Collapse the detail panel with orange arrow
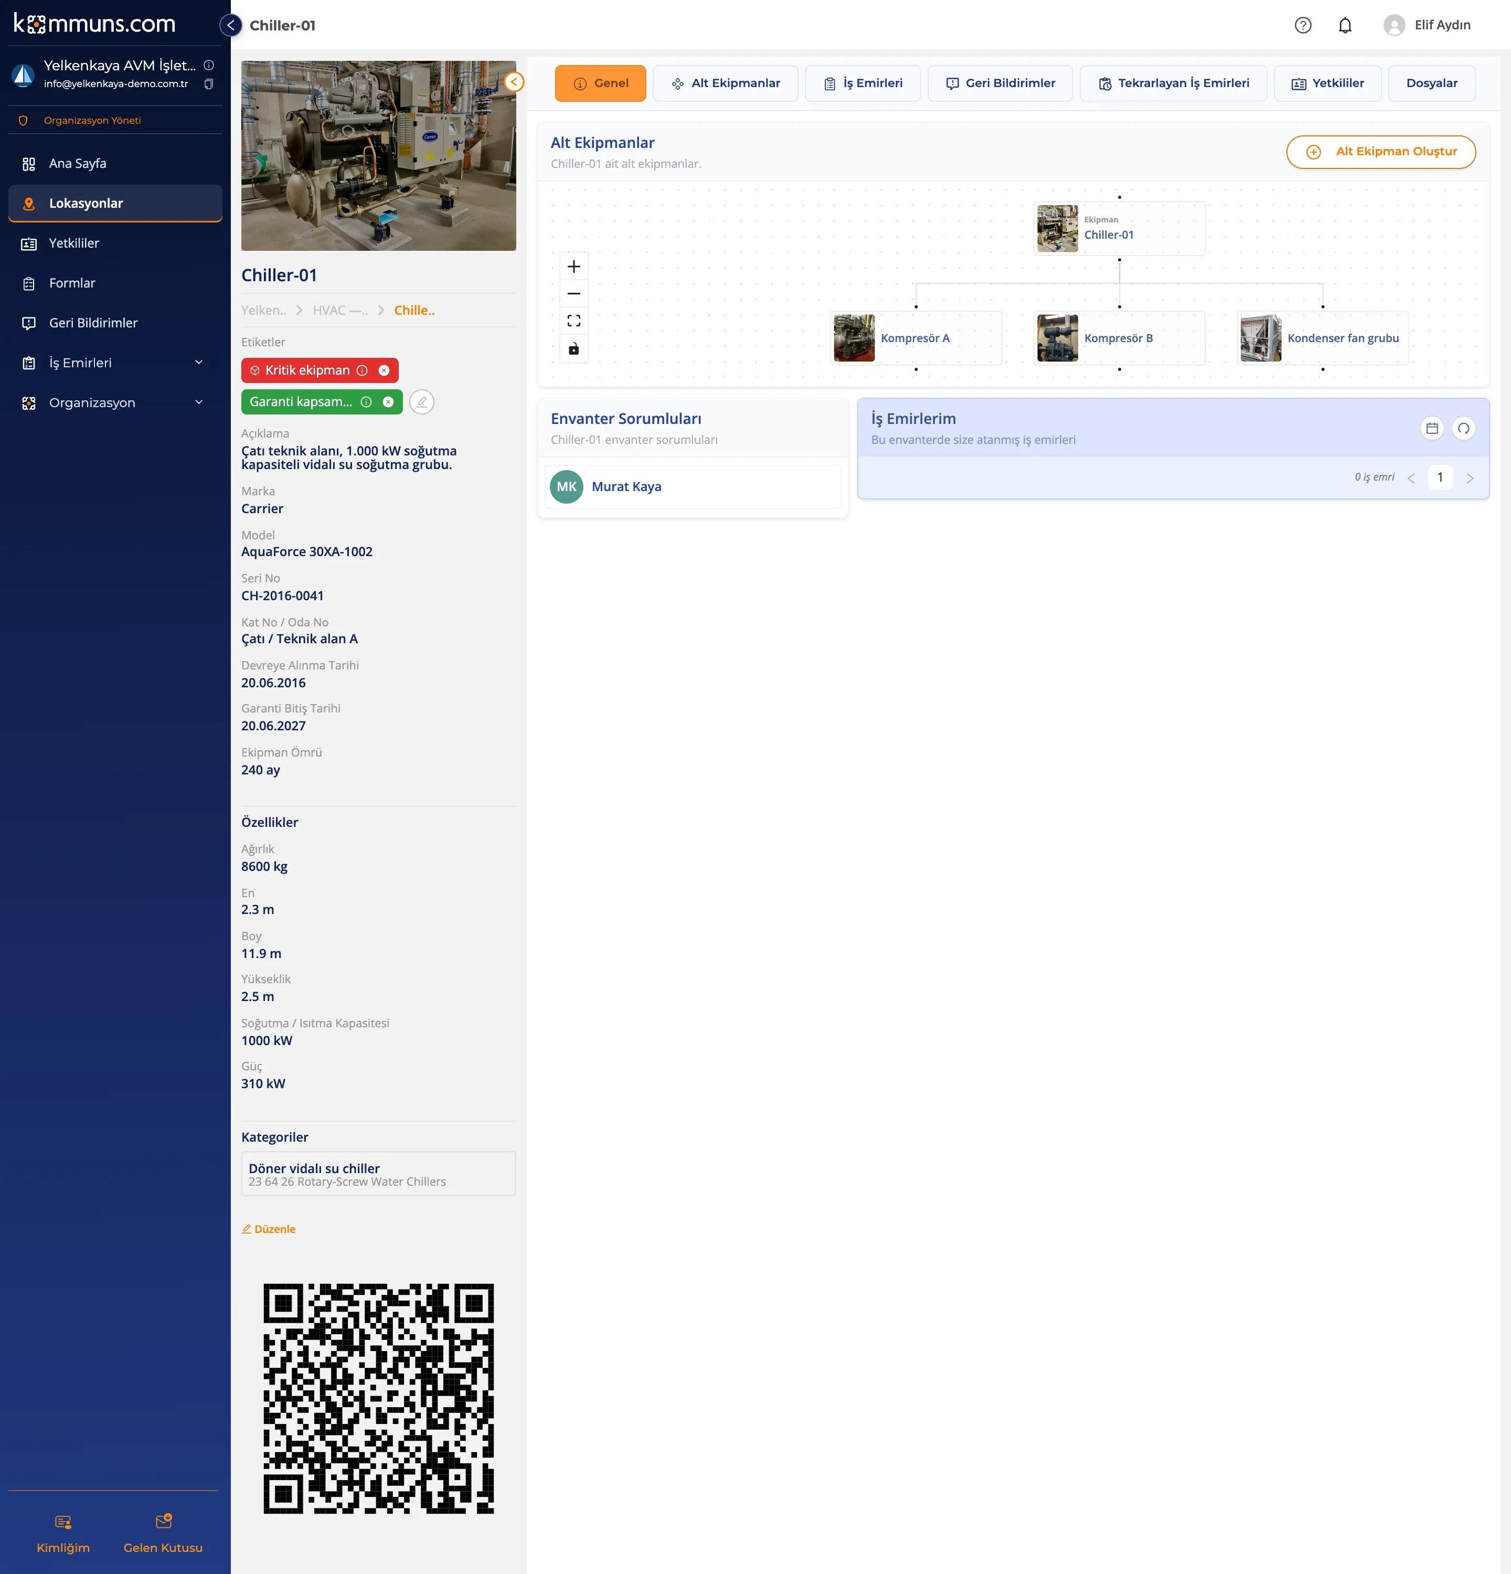 (x=514, y=82)
